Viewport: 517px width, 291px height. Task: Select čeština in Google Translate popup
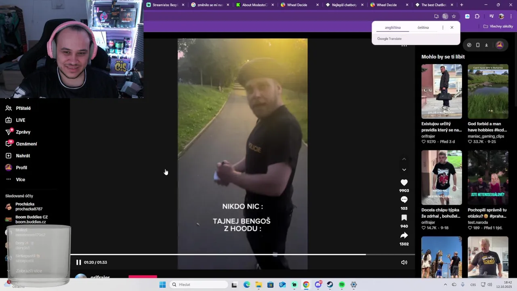(423, 27)
